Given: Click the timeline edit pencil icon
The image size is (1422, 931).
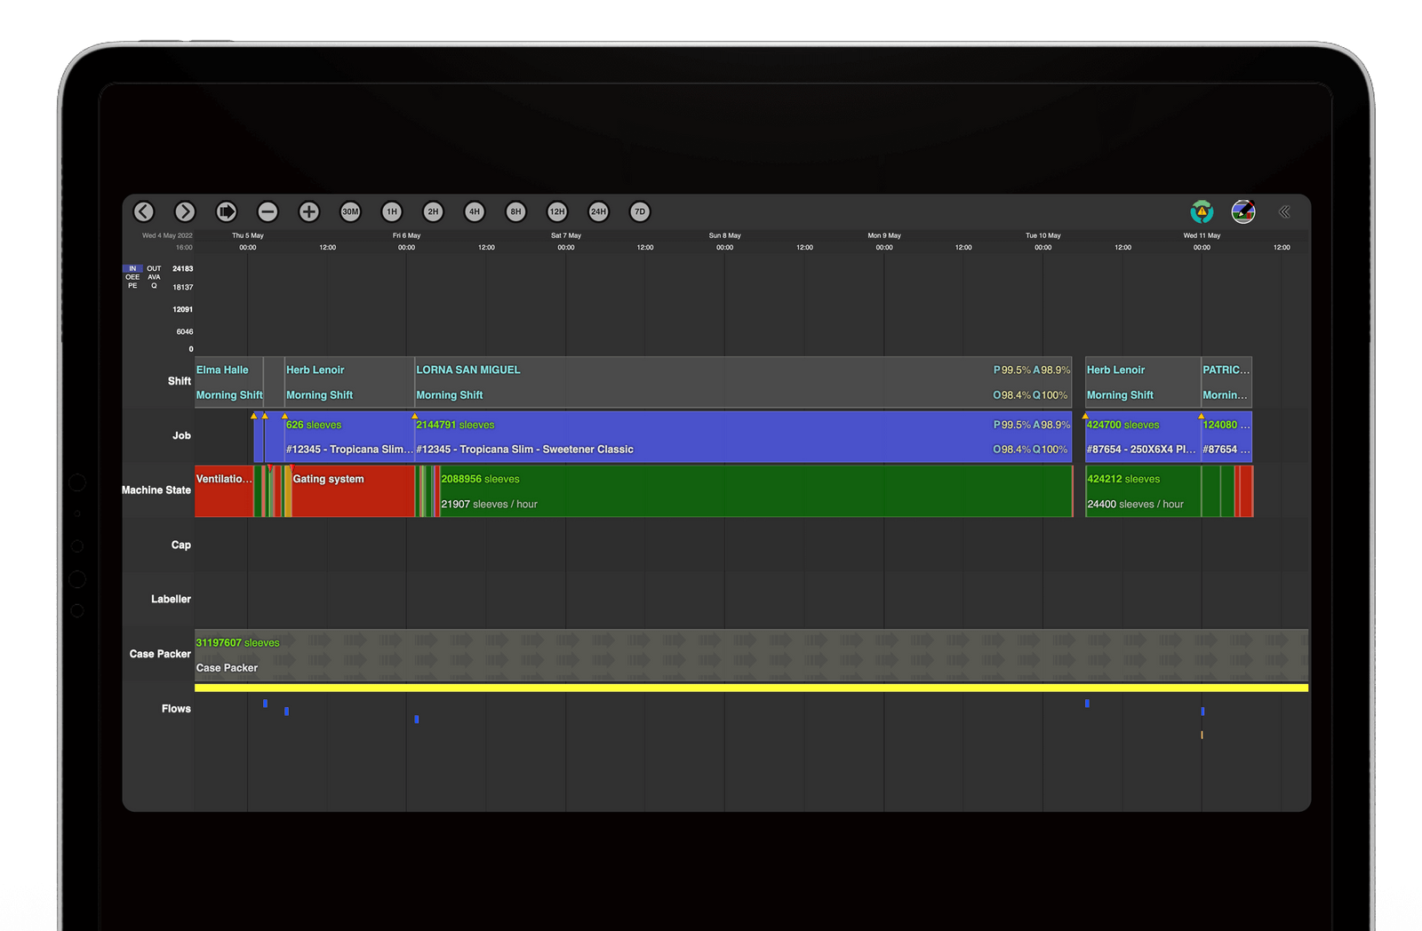Looking at the screenshot, I should click(x=1242, y=211).
